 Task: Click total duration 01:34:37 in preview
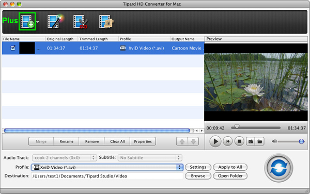297,128
